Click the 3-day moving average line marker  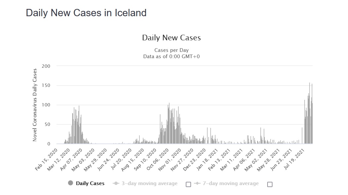click(116, 183)
